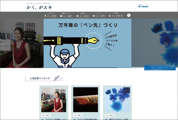Open second ranking card with red koi pen
This screenshot has height=120, width=178.
pos(85,99)
